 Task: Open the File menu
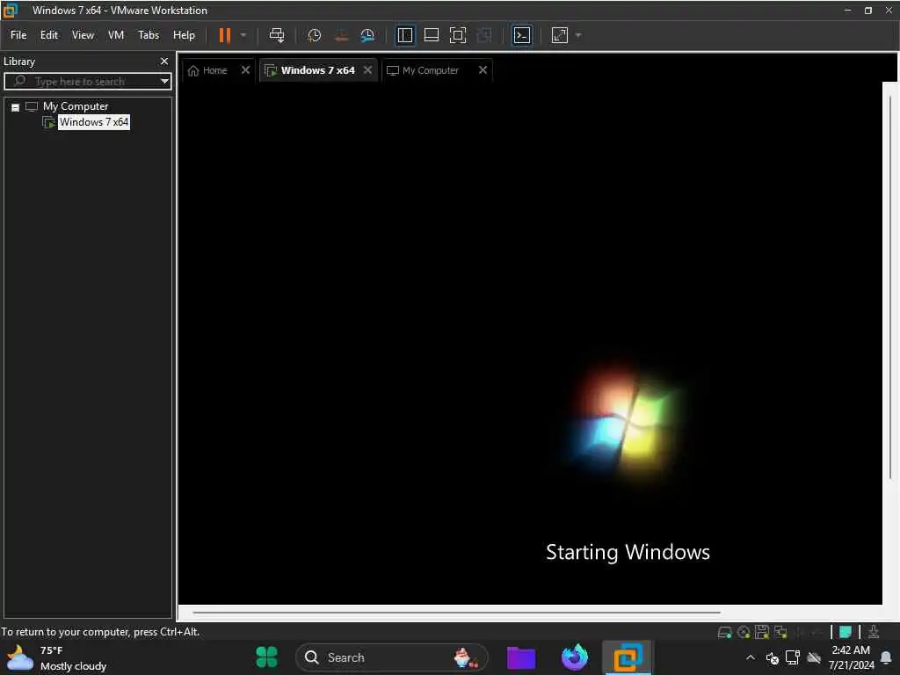(x=18, y=35)
